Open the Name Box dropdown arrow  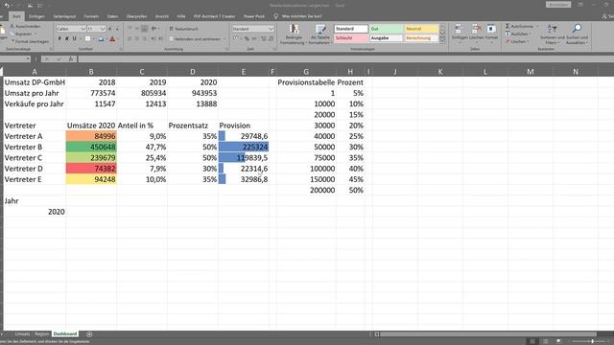28,59
